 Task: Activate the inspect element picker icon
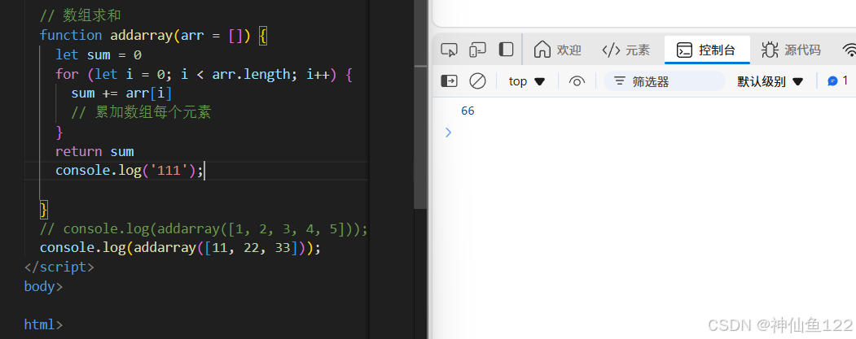coord(449,50)
